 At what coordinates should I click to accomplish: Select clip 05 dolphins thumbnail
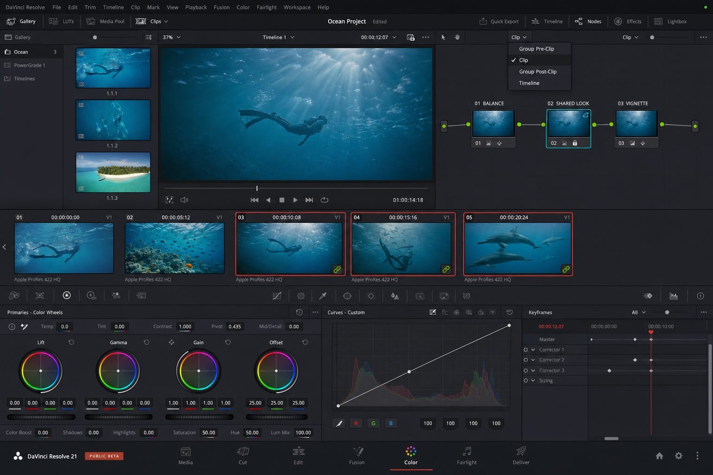click(518, 248)
